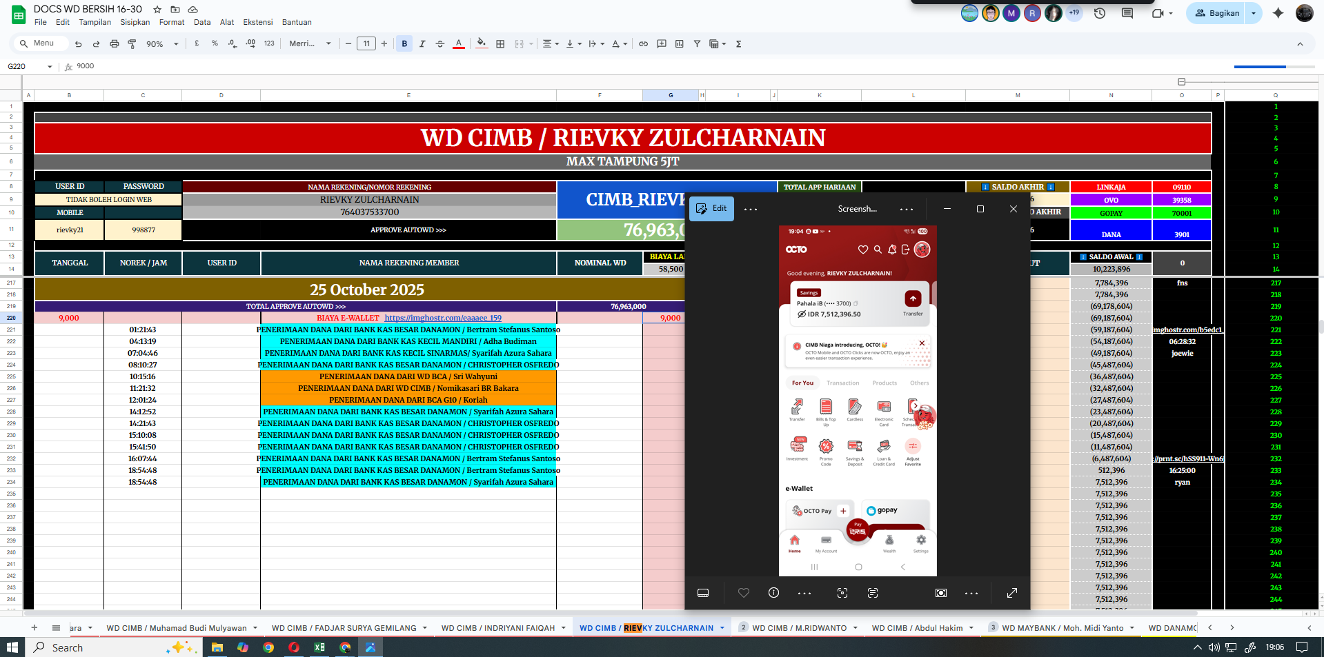The image size is (1324, 657).
Task: Decrease decimal places
Action: pos(233,43)
